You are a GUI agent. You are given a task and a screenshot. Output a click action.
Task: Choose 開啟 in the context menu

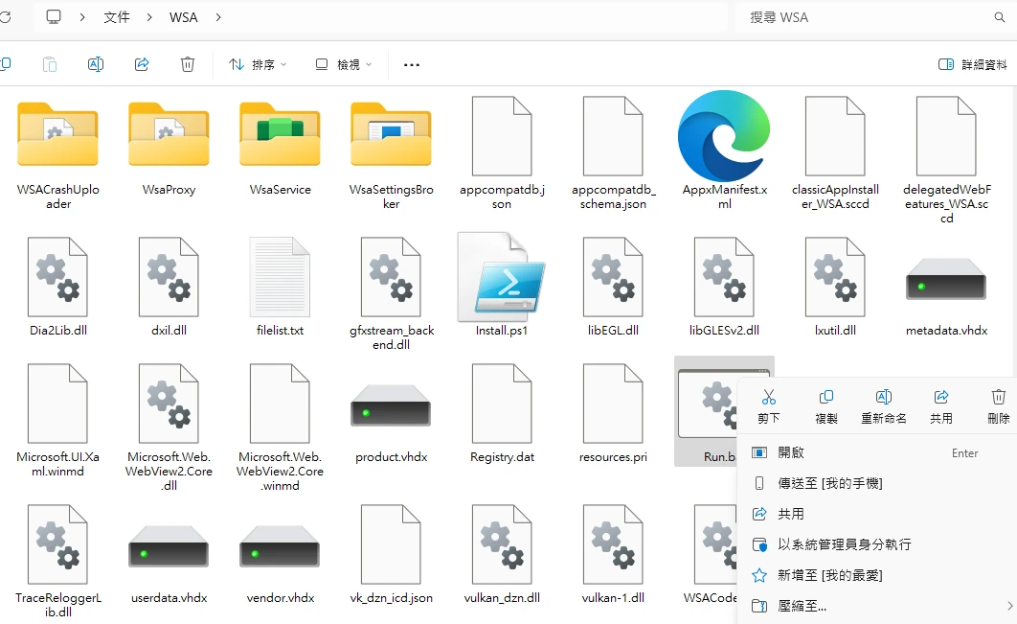[791, 452]
